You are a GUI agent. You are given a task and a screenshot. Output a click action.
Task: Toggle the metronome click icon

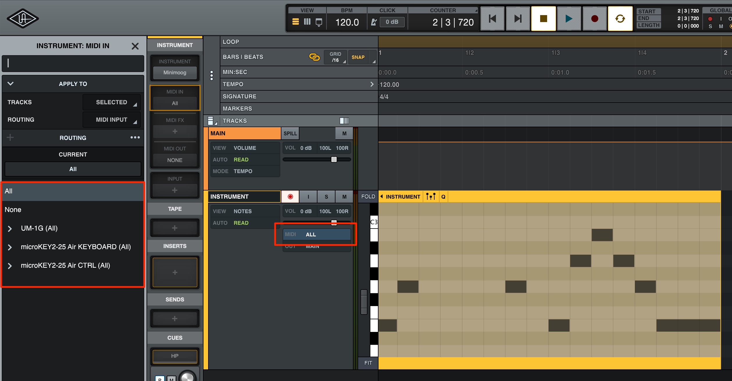(x=374, y=22)
